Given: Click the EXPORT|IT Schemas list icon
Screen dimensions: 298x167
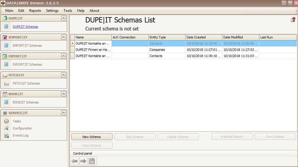Looking at the screenshot, I should 6,64.
